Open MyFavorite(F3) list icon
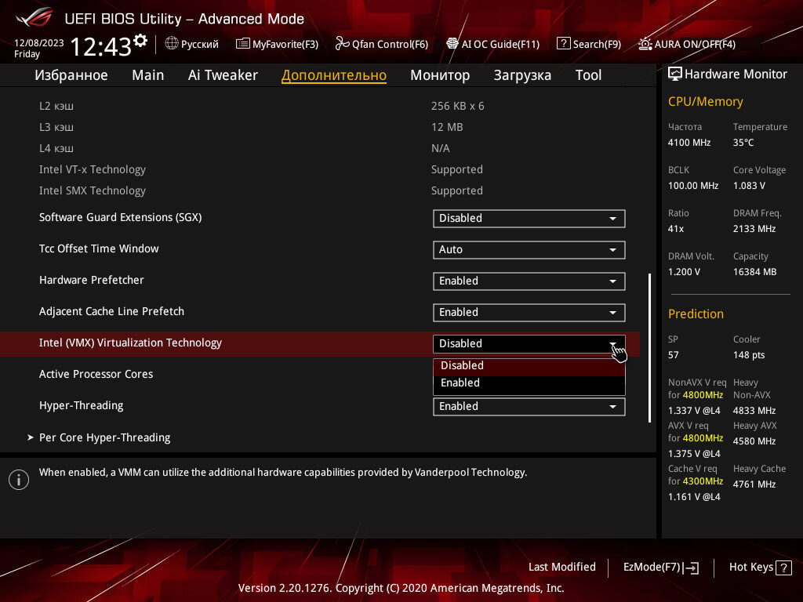This screenshot has width=803, height=602. [x=243, y=44]
